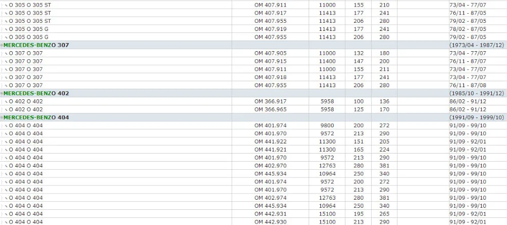Select the MERCEDES-BENZ O 404 header label
The height and width of the screenshot is (225, 507).
pos(36,118)
